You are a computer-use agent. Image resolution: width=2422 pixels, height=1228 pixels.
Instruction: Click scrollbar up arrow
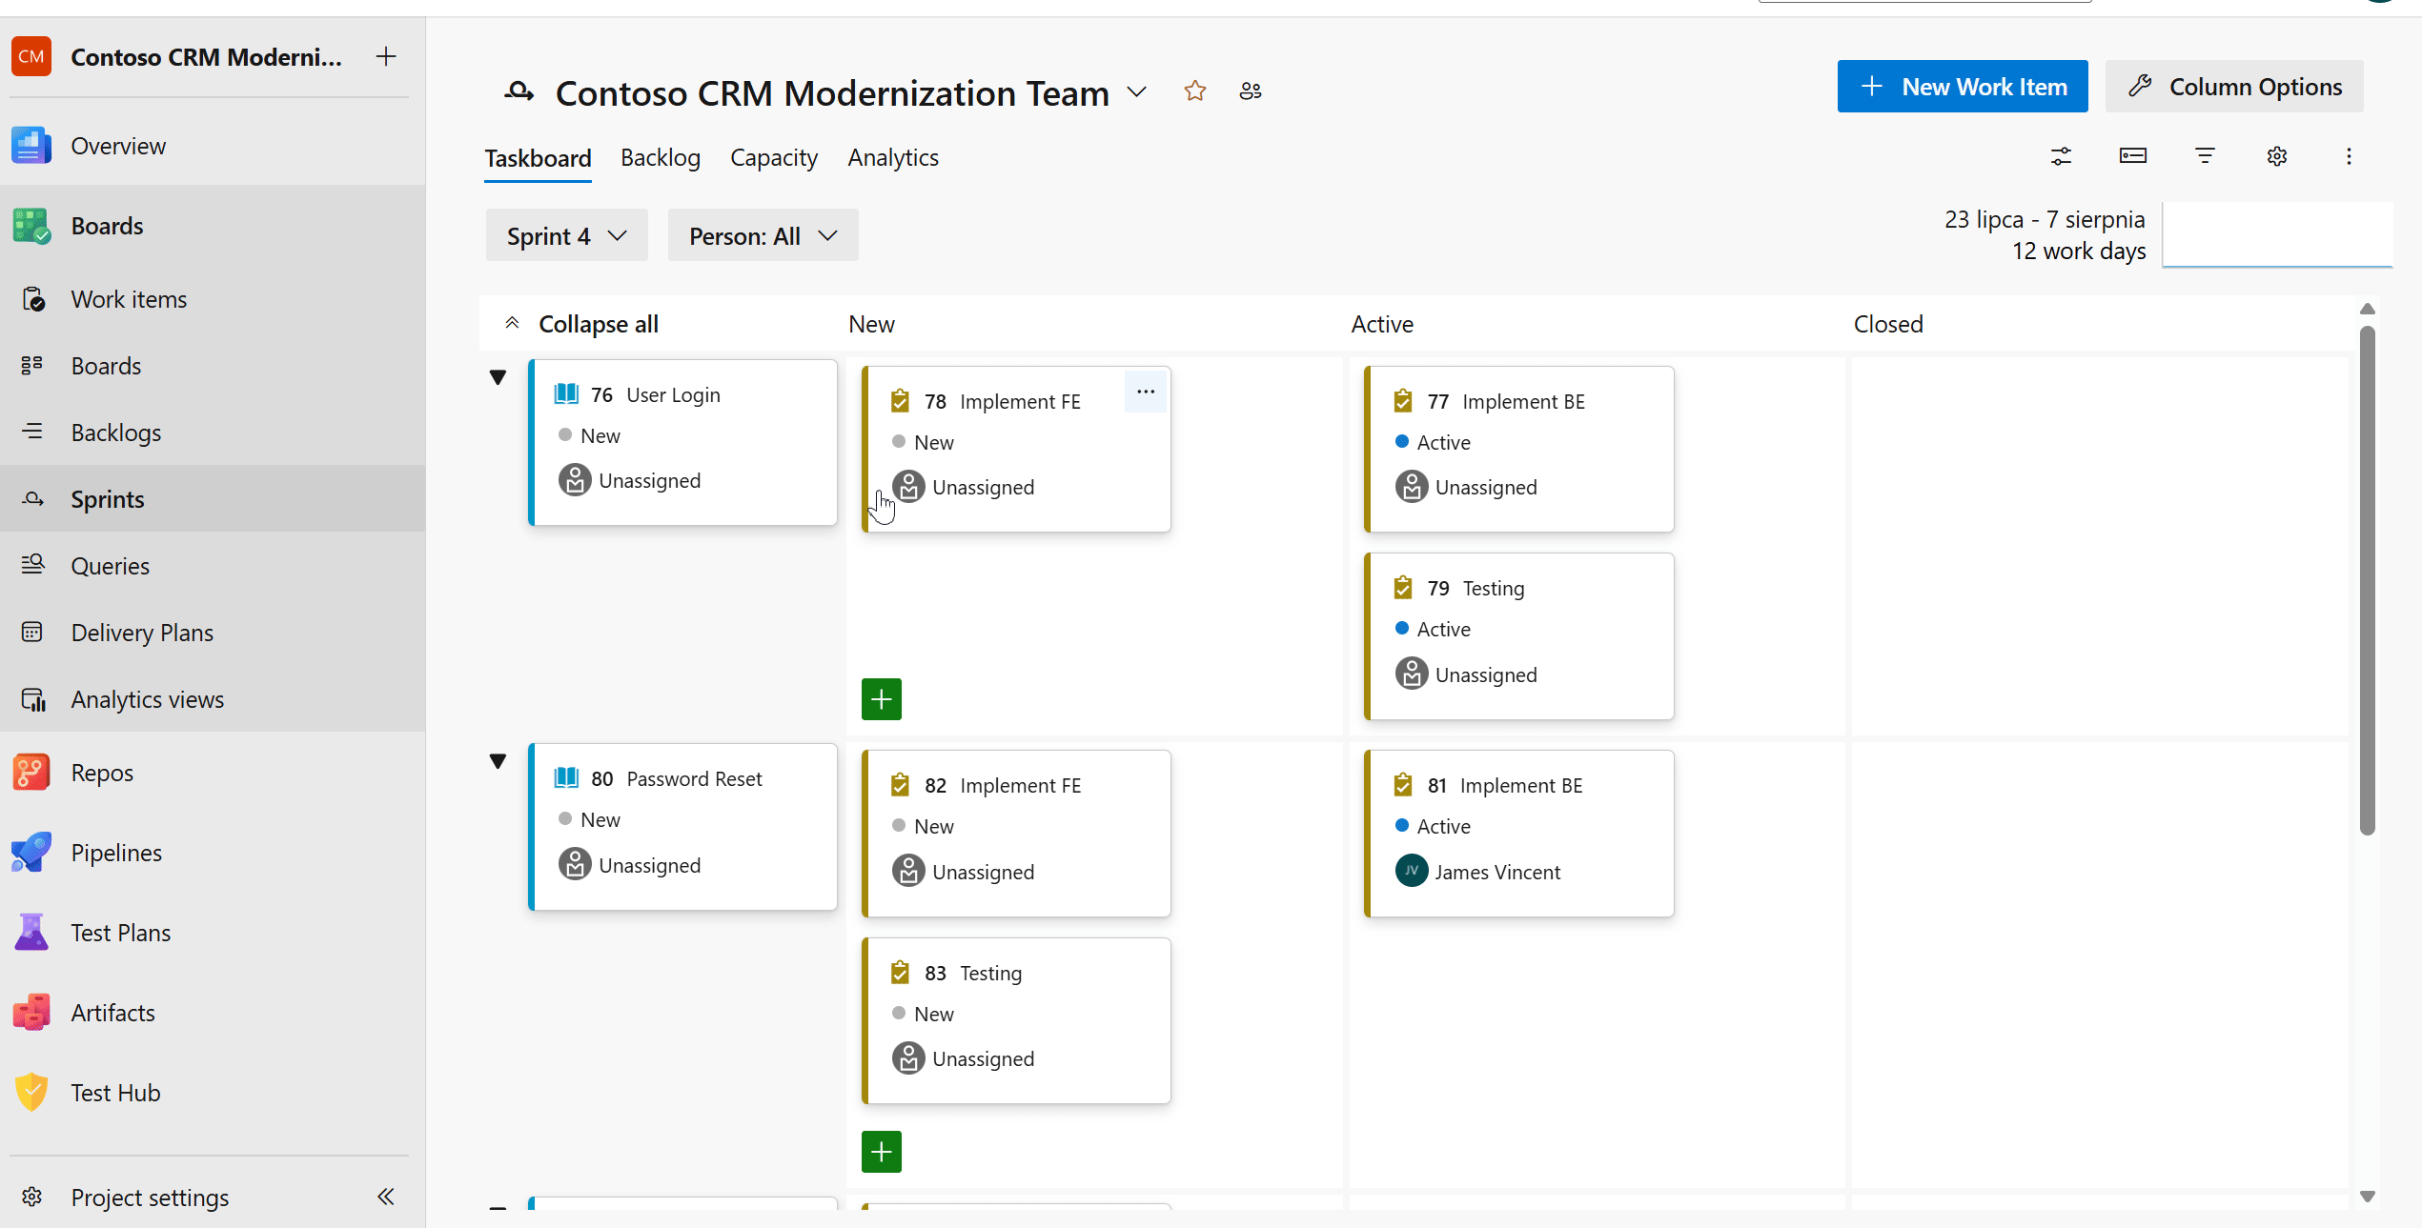[x=2368, y=309]
